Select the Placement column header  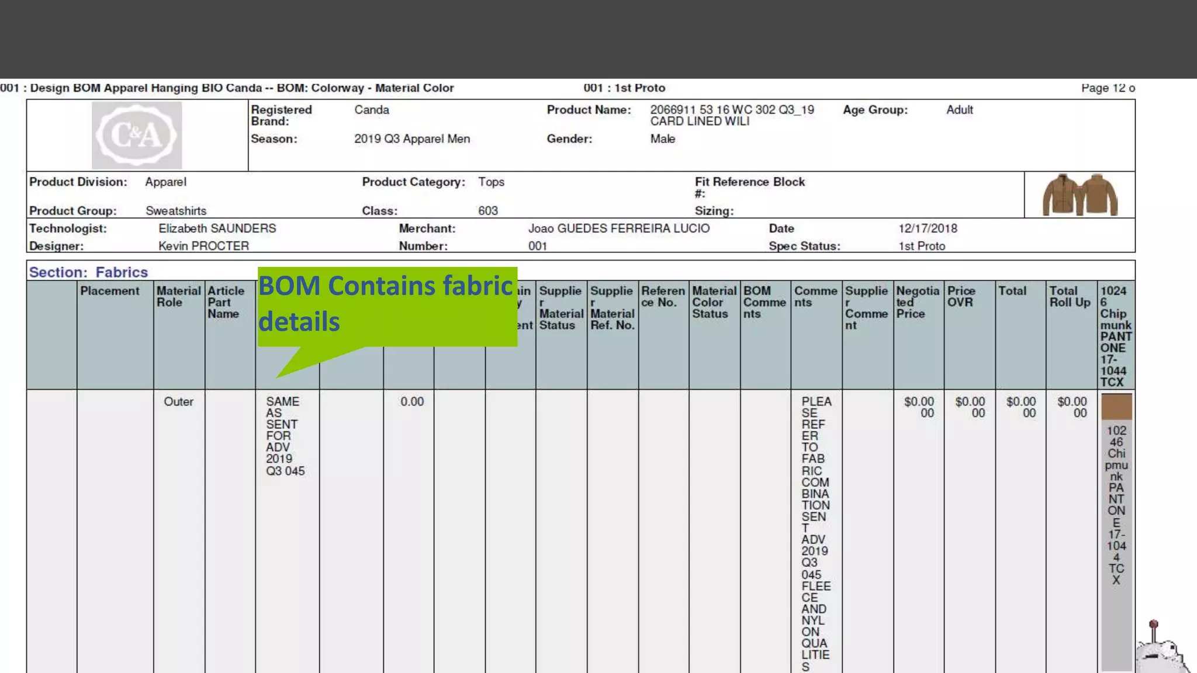[x=110, y=291]
